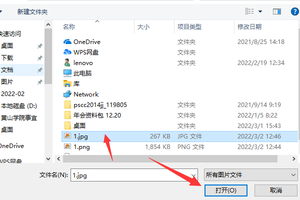
Task: Open the OneDrive cloud folder icon
Action: click(x=67, y=41)
